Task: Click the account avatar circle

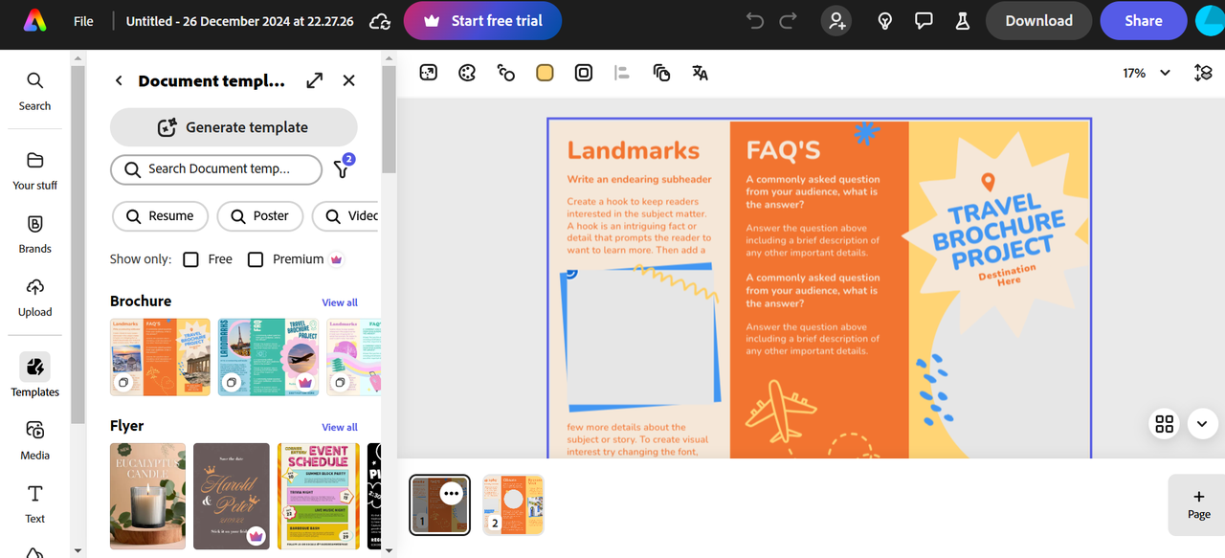Action: [1211, 20]
